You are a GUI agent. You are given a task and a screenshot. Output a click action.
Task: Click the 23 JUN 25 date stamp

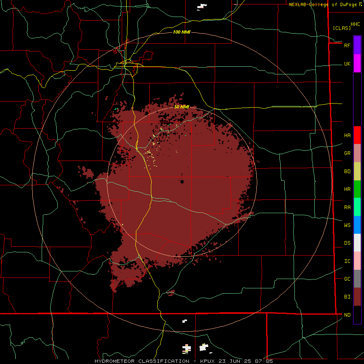click(236, 361)
